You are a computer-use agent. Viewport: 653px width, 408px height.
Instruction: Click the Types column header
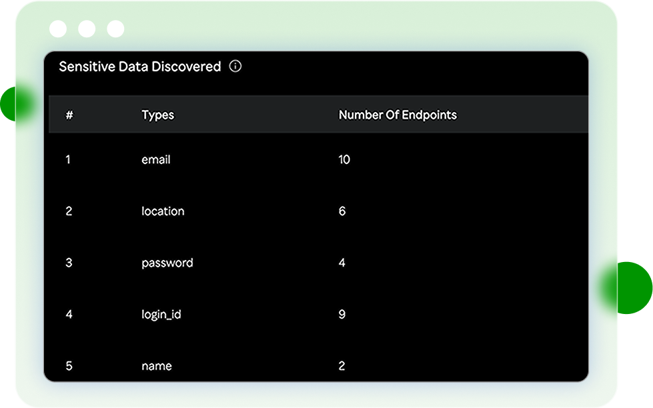tap(158, 115)
